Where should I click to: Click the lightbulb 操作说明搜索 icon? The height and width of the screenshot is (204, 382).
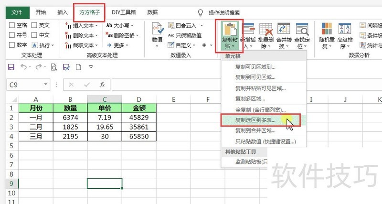pyautogui.click(x=200, y=13)
